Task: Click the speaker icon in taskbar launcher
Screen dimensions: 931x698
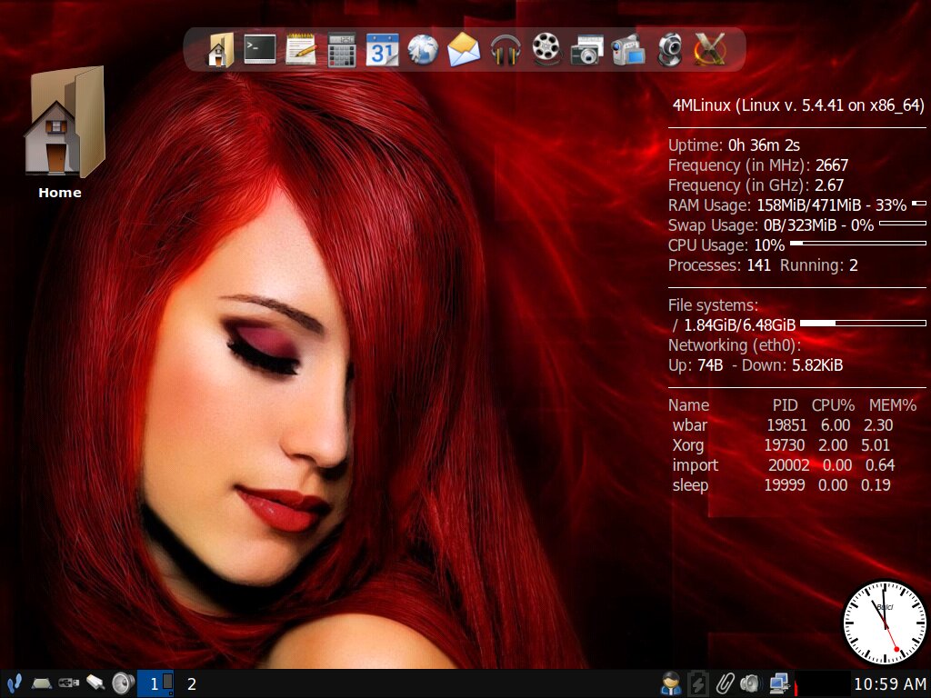Action: coord(123,683)
